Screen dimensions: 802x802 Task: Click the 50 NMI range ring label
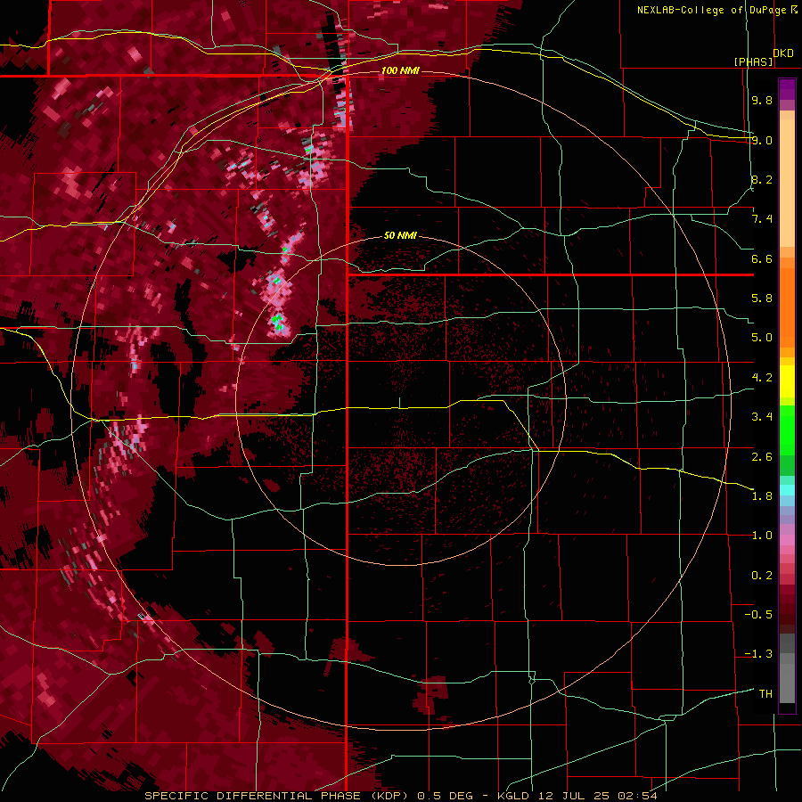[x=400, y=235]
